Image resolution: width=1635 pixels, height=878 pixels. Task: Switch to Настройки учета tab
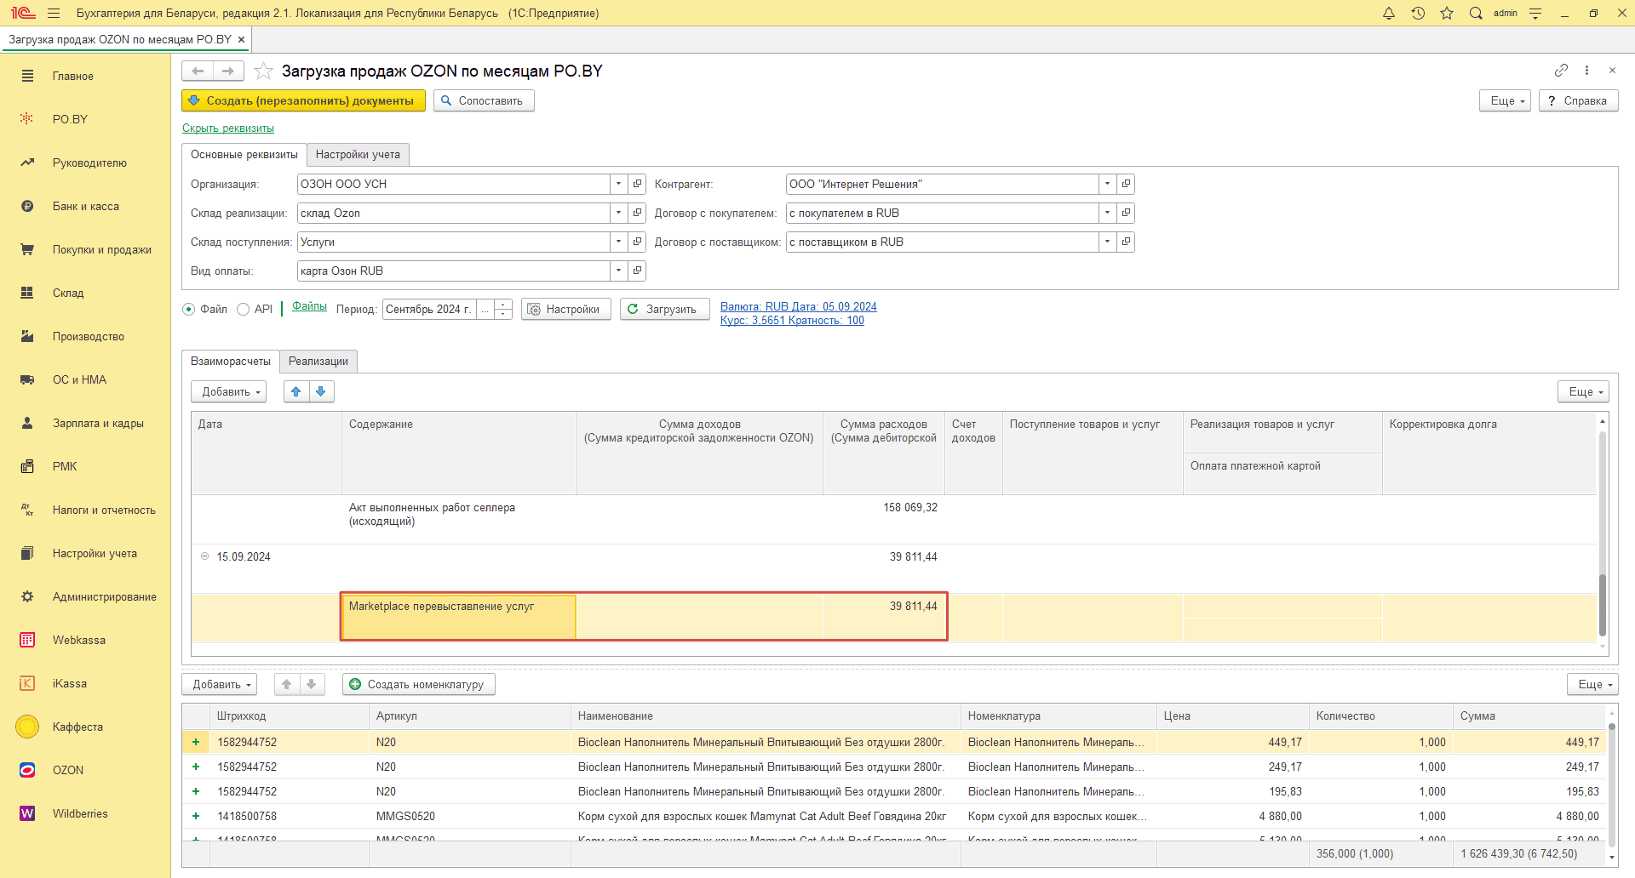click(358, 154)
